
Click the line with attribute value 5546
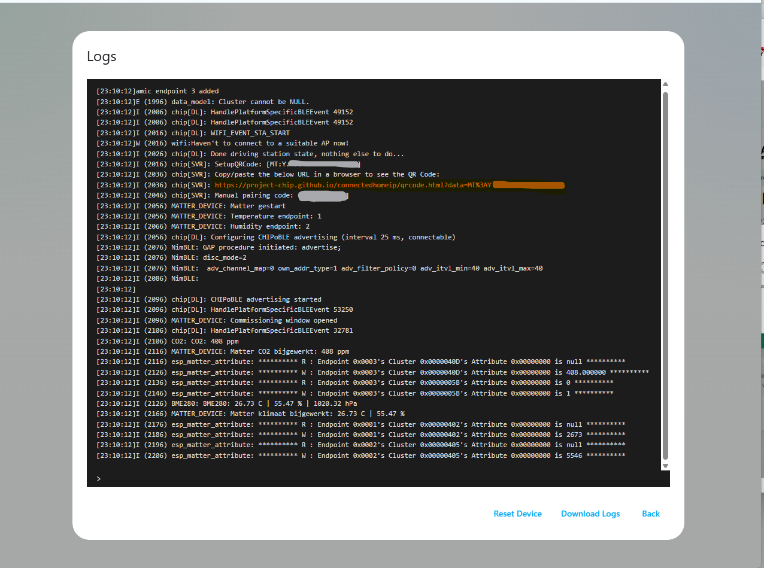tap(361, 455)
